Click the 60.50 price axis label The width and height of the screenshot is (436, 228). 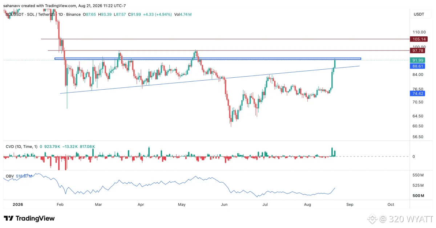click(419, 126)
